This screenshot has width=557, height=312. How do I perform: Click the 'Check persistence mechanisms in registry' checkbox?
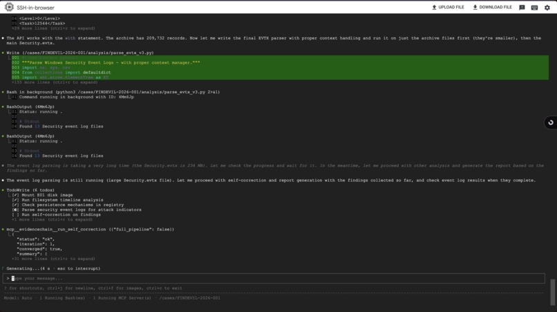(x=15, y=205)
